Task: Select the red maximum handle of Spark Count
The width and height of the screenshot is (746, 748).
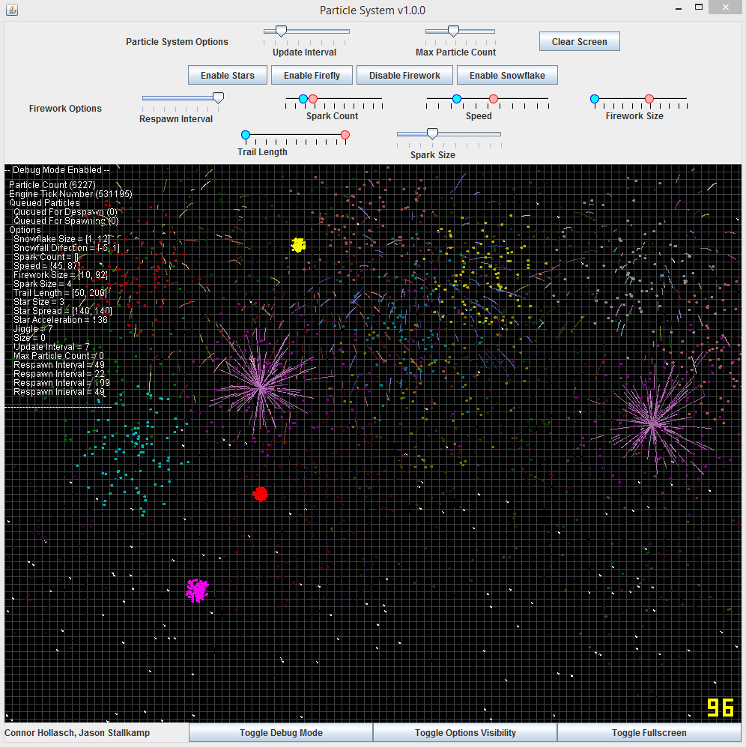Action: [313, 99]
